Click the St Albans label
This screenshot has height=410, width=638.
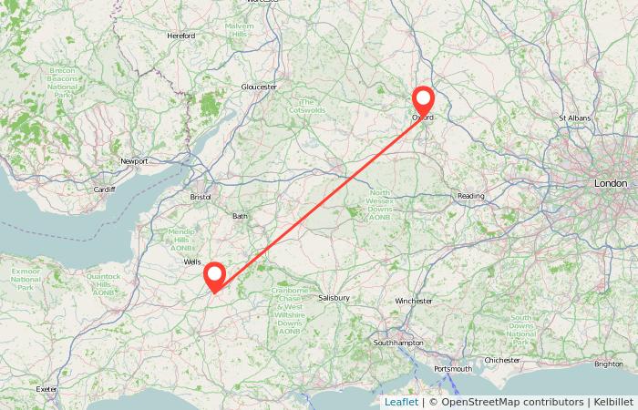point(574,118)
